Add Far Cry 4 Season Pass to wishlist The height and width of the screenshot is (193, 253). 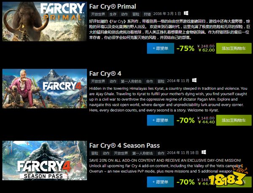pyautogui.click(x=160, y=182)
